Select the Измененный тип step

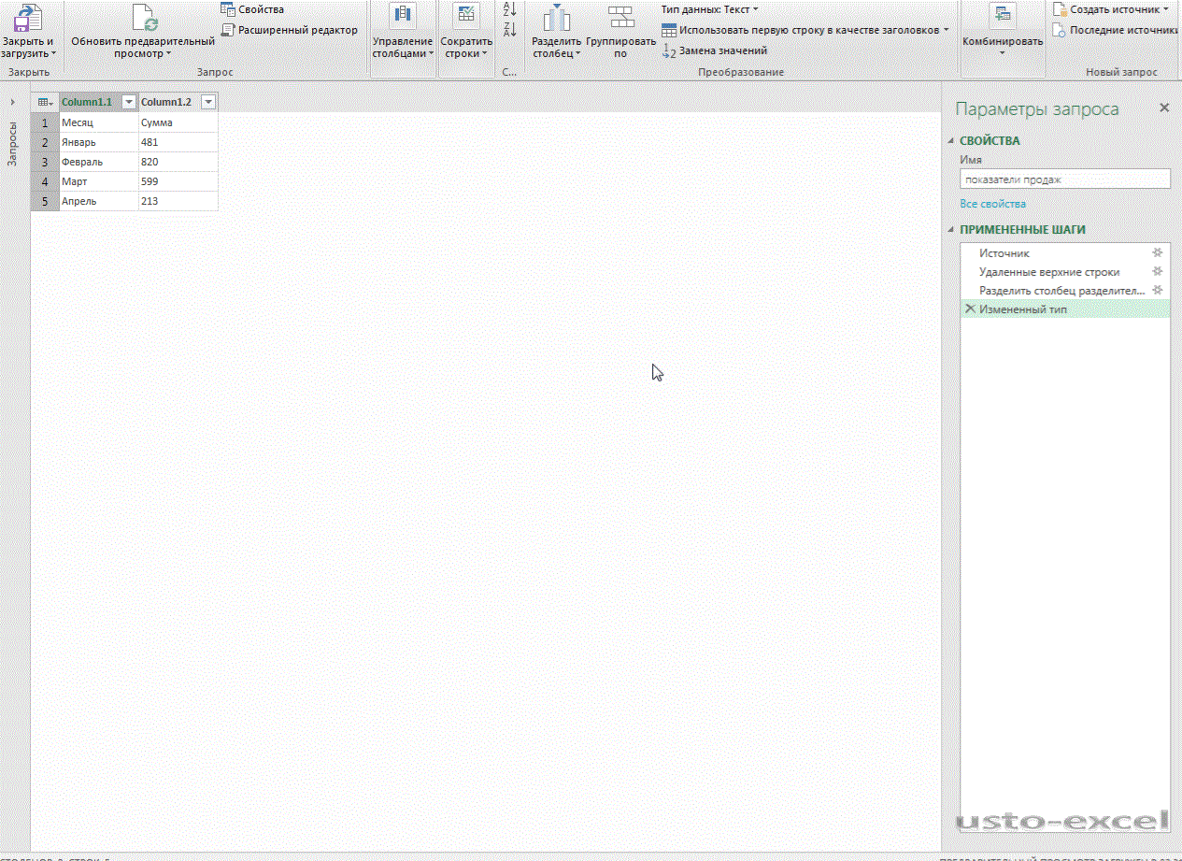coord(1065,309)
